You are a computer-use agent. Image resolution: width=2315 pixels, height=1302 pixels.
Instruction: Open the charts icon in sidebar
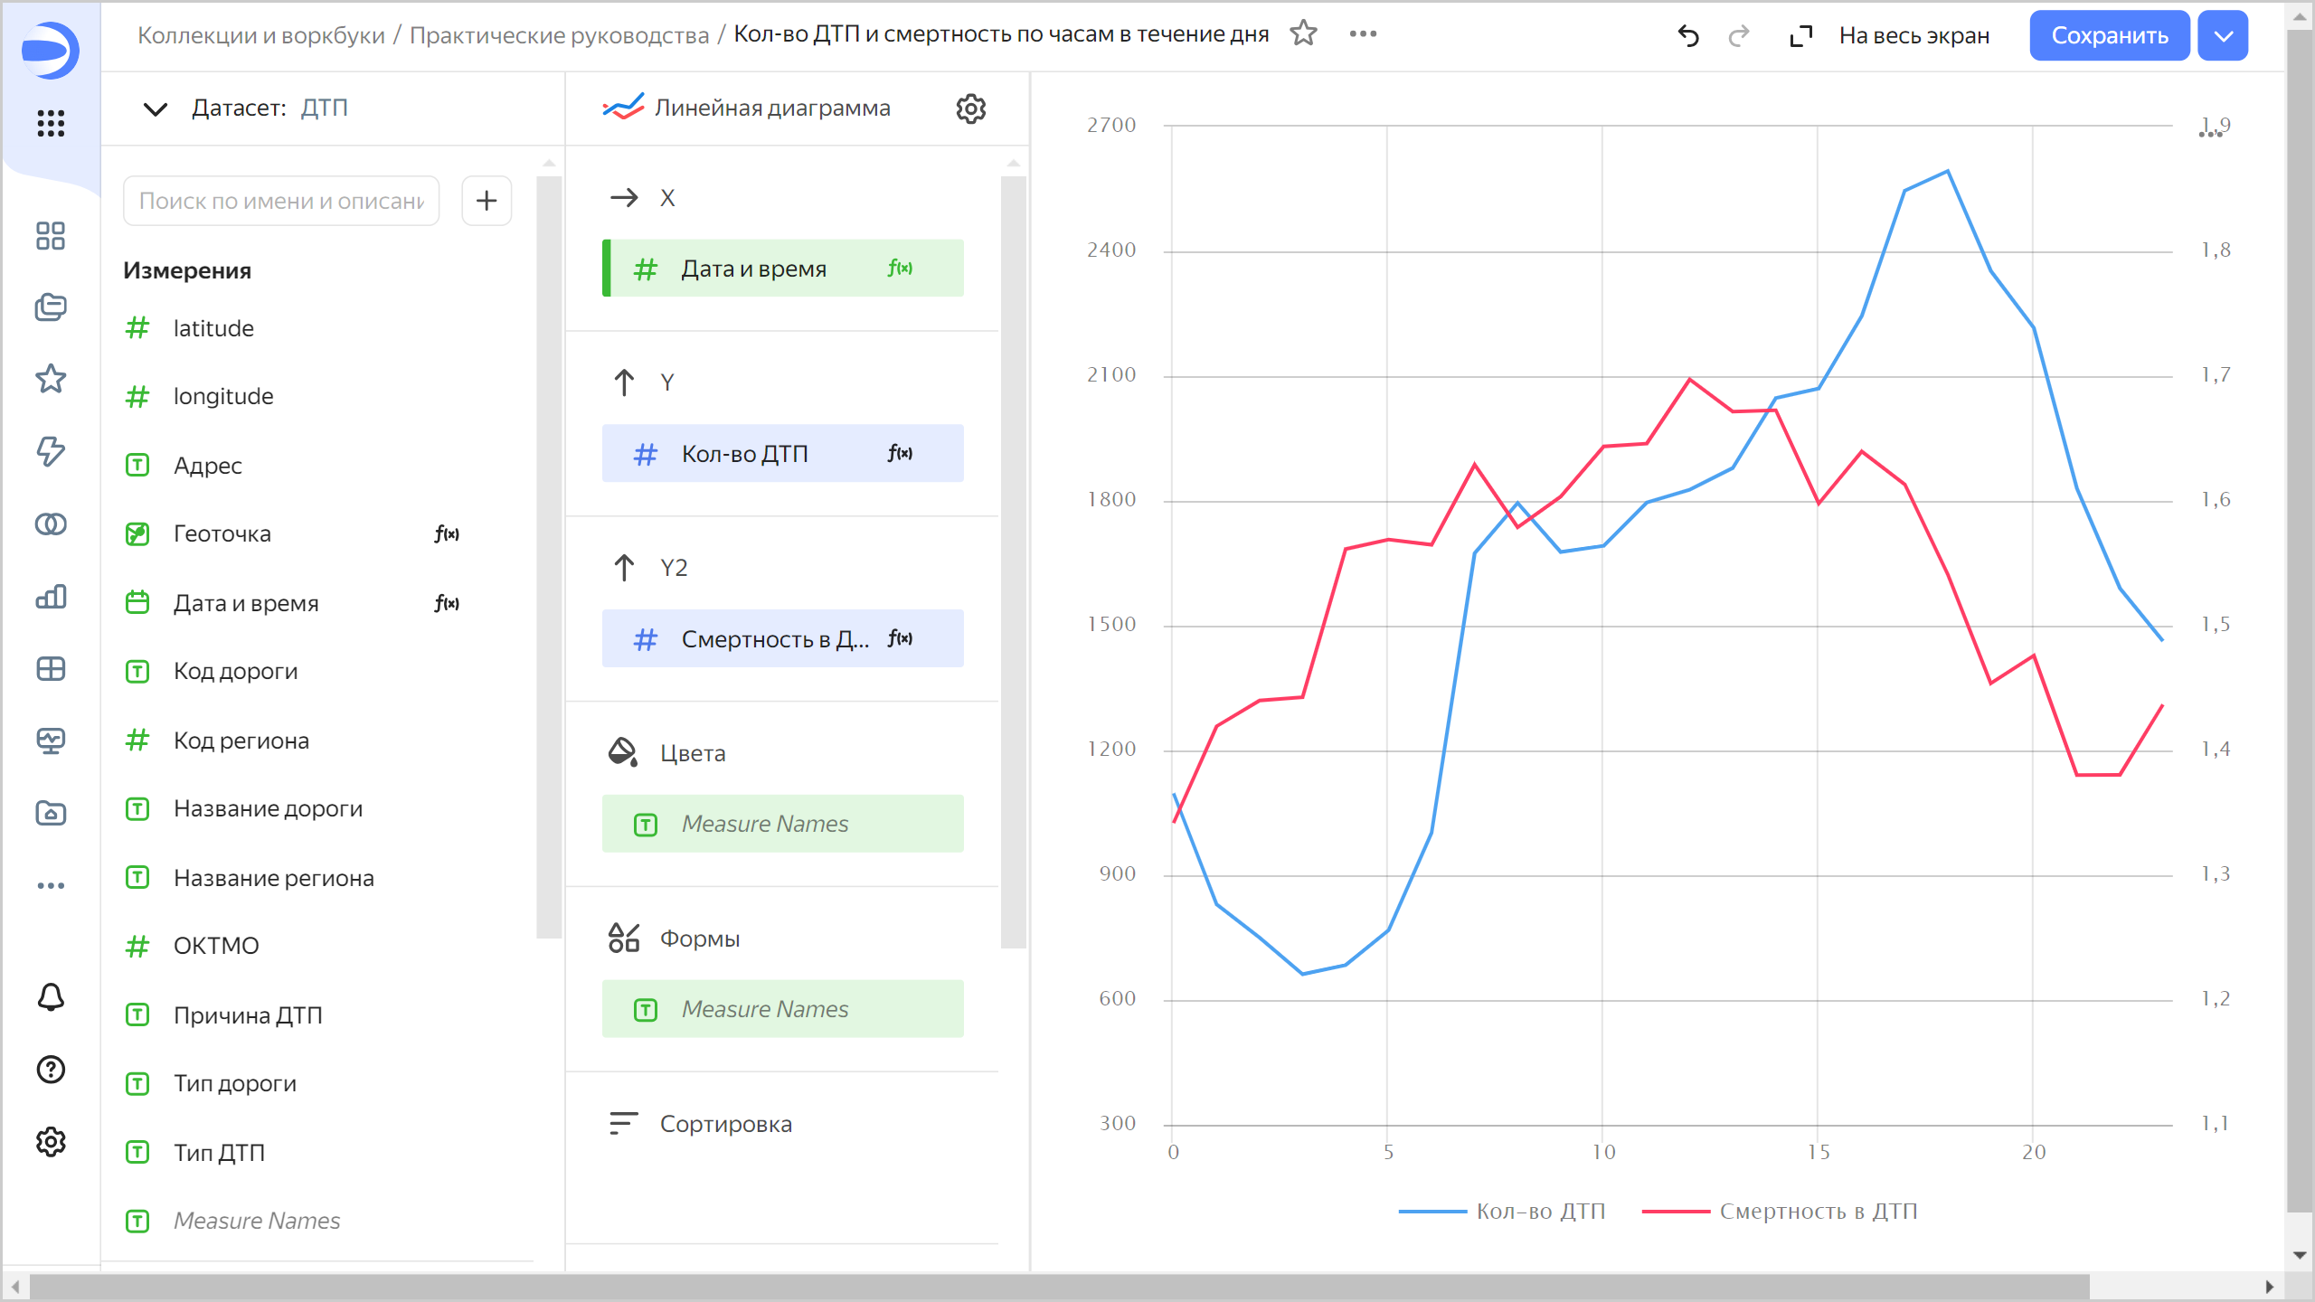tap(51, 597)
